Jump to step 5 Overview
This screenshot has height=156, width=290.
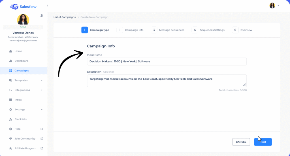click(x=242, y=30)
